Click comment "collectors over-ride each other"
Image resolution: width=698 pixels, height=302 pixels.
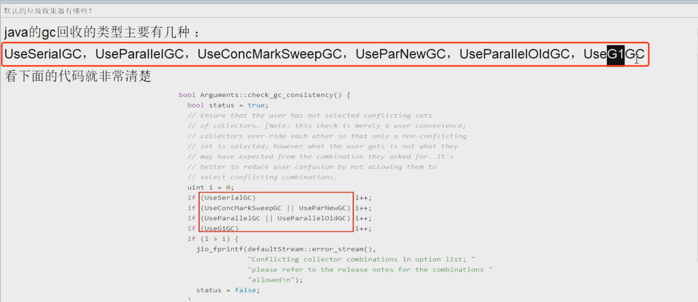[327, 136]
